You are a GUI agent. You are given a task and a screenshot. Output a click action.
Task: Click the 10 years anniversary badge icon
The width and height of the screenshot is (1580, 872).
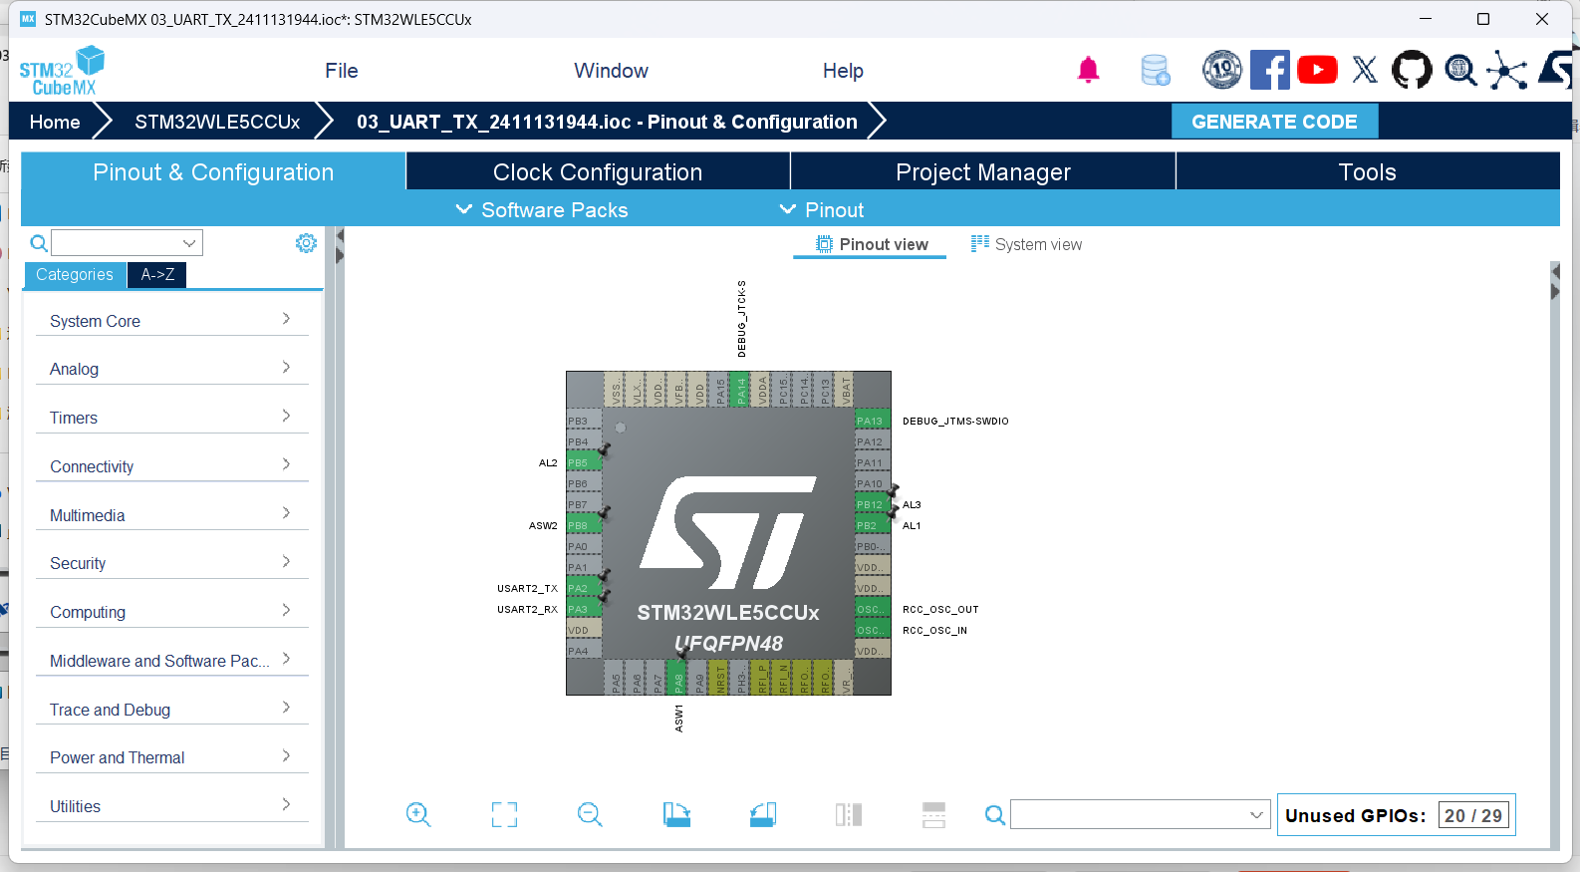click(x=1222, y=70)
